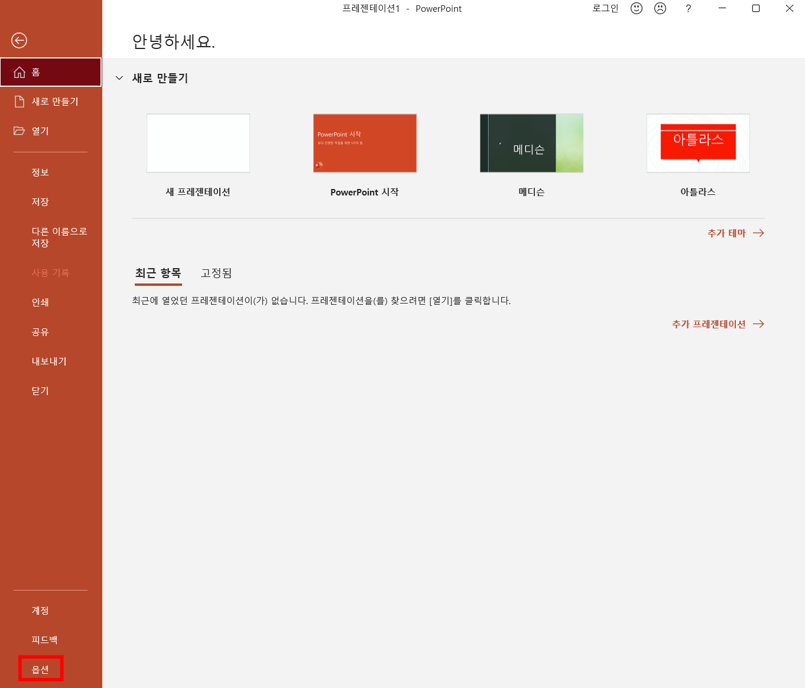Select the 아틀라스 theme thumbnail
This screenshot has width=805, height=688.
698,143
